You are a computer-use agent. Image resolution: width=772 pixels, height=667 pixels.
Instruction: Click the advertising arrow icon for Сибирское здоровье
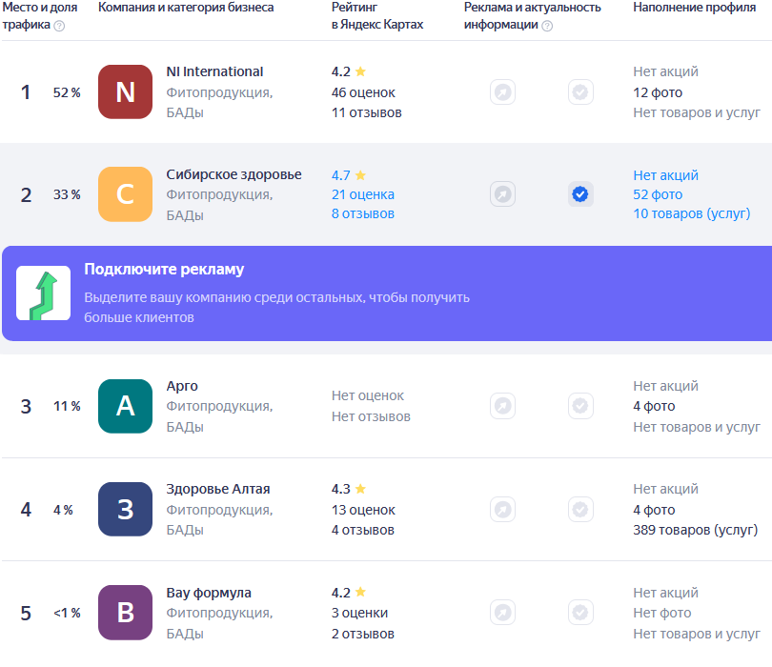(502, 194)
